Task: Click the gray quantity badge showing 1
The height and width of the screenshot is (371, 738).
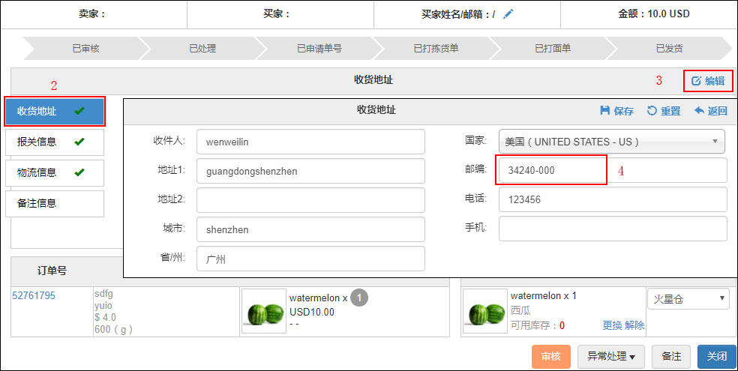Action: [x=359, y=298]
